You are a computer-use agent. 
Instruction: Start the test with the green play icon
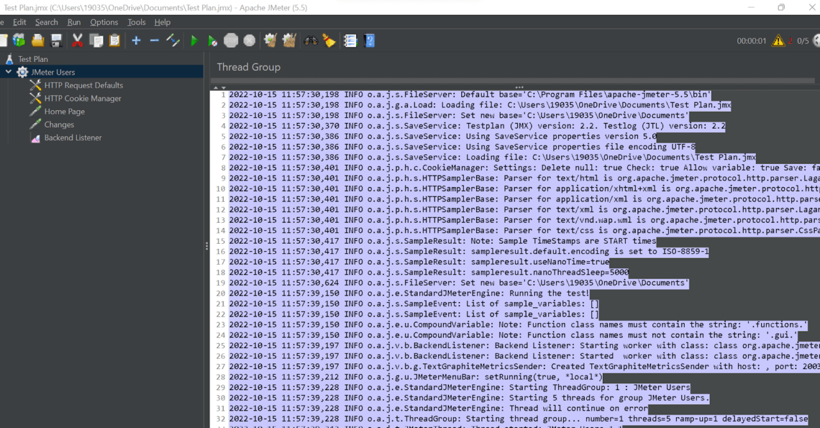194,40
